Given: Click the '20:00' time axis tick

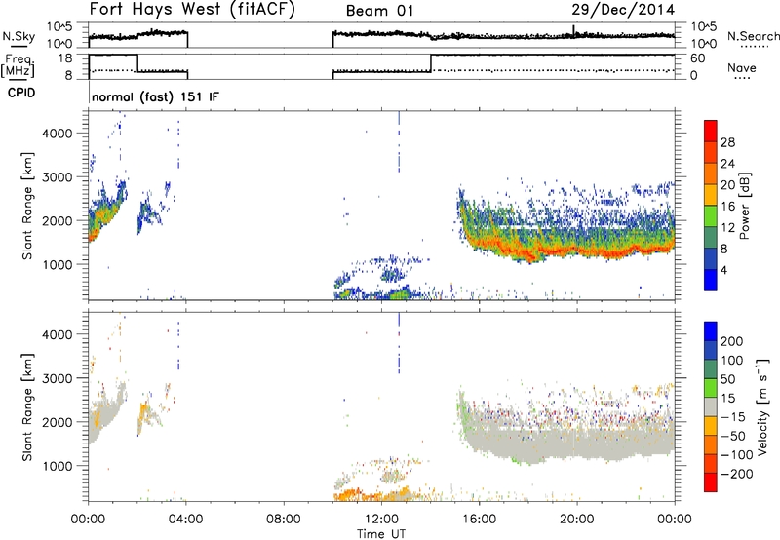Looking at the screenshot, I should (577, 520).
